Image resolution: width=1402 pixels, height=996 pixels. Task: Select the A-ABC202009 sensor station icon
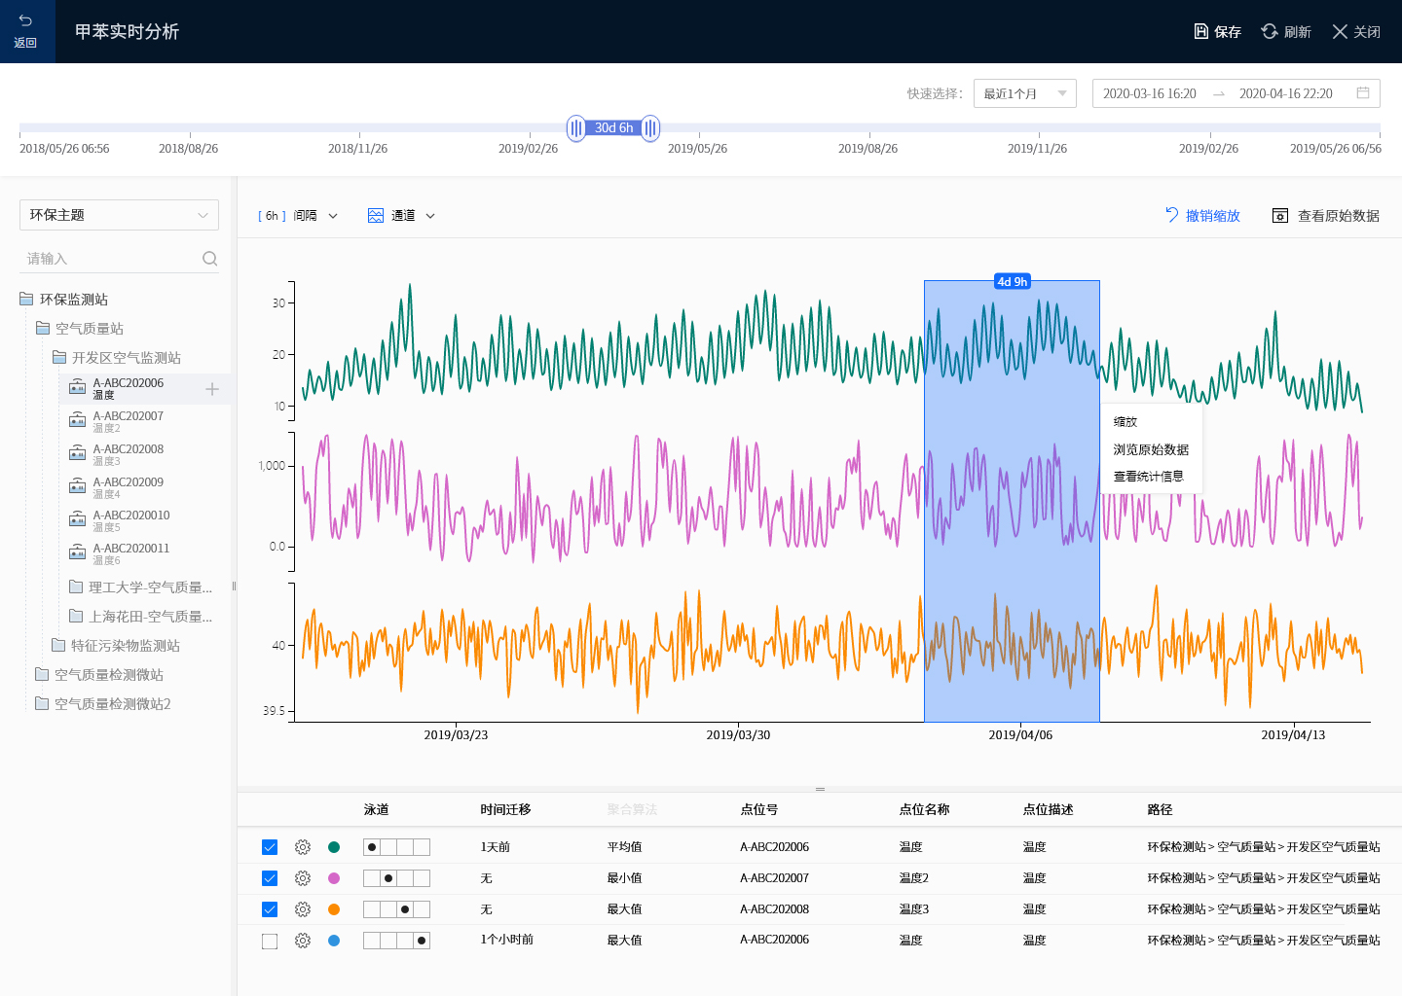coord(77,486)
